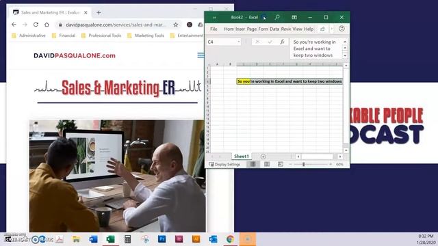
Task: Open a new Chrome tab
Action: pos(99,12)
